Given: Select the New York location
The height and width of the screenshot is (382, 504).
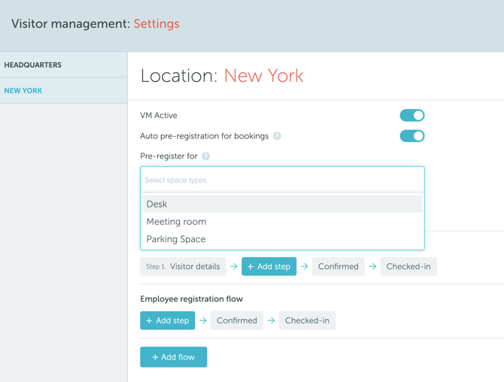Looking at the screenshot, I should coord(64,90).
